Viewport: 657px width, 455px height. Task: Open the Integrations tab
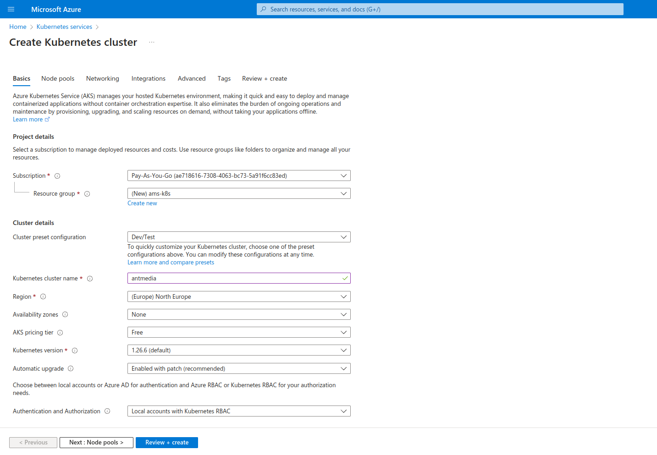pos(149,78)
